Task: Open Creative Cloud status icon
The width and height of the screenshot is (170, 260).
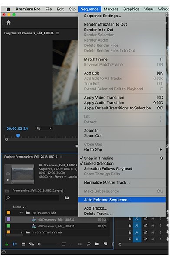Action: coord(3,252)
